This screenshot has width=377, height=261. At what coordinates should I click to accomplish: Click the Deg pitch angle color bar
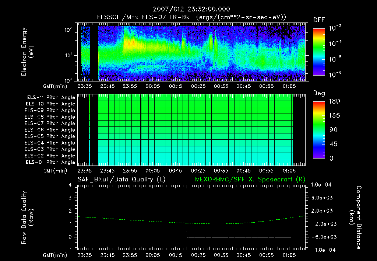click(319, 130)
